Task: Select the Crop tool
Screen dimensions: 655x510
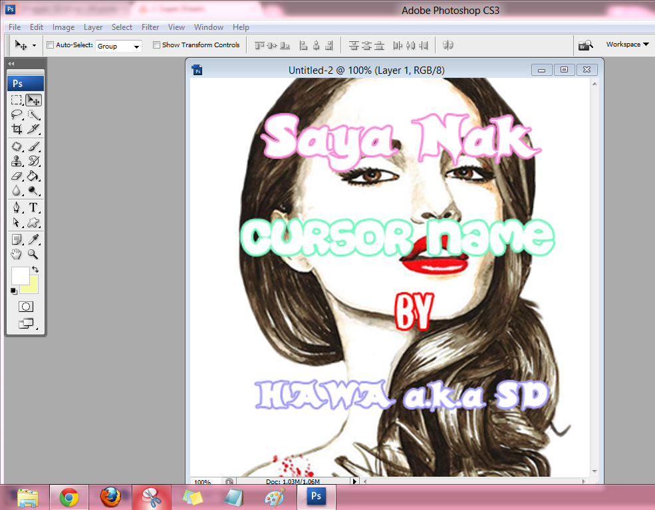Action: click(x=17, y=129)
